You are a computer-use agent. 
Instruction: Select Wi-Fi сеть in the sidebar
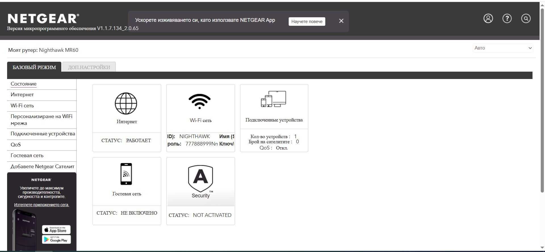pyautogui.click(x=22, y=106)
